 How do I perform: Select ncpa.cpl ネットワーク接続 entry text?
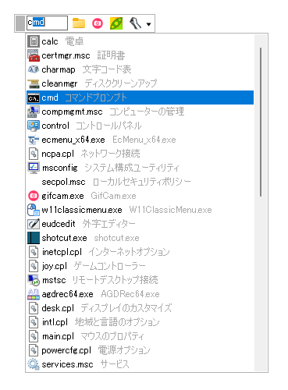pos(91,154)
